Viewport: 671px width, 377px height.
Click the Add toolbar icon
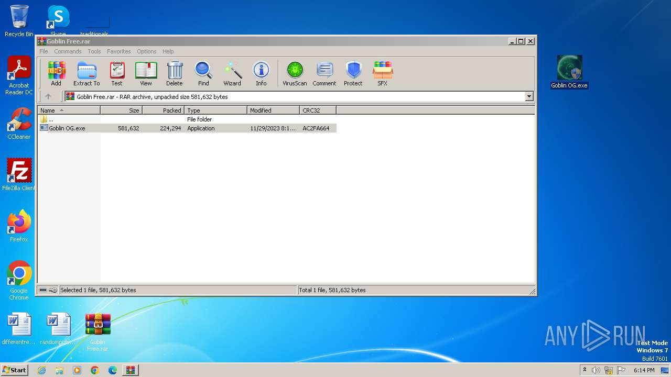56,73
